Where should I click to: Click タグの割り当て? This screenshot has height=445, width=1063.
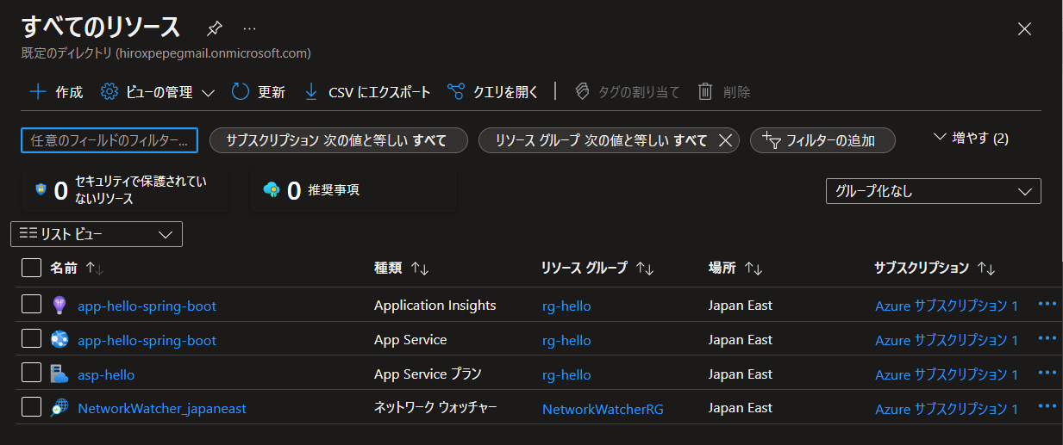tap(627, 92)
